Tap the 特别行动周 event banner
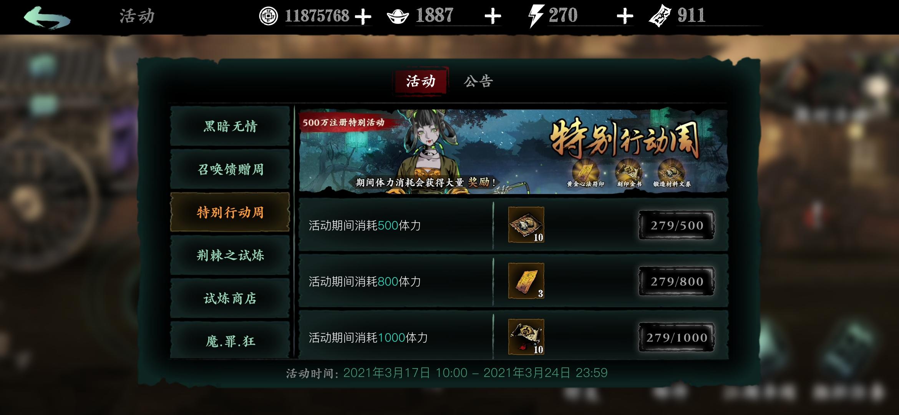 click(513, 151)
